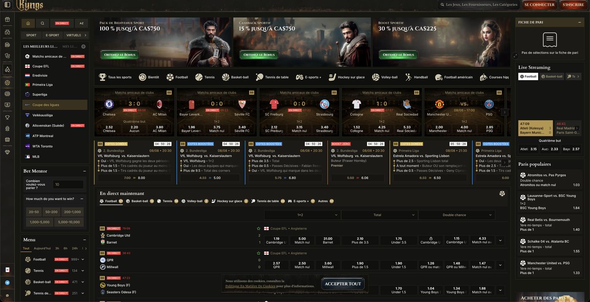
Task: Click SE CONNECTER button
Action: point(539,5)
